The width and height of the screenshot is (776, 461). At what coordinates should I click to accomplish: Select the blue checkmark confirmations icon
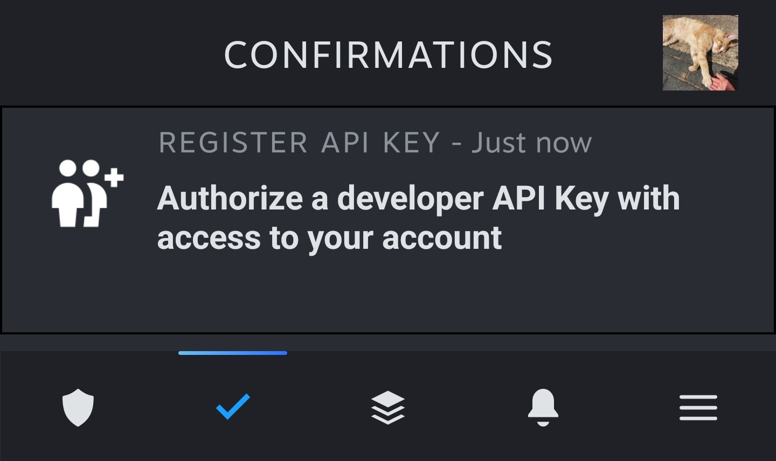[x=233, y=407]
